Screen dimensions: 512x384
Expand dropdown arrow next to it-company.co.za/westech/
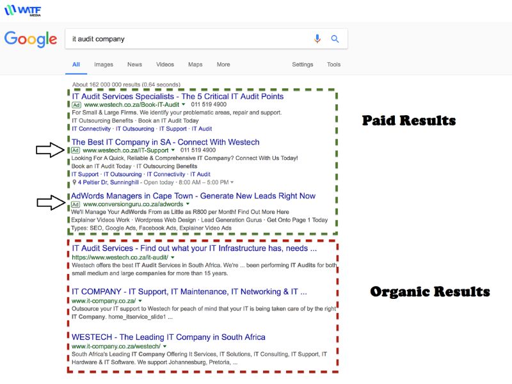coord(164,346)
